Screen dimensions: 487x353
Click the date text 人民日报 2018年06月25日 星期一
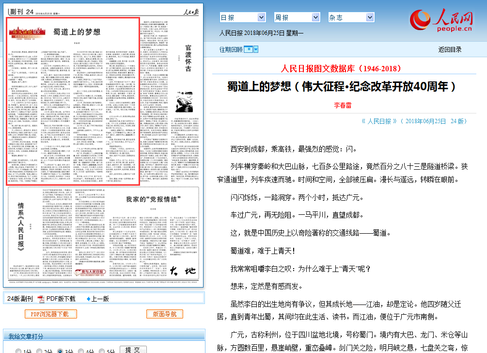tap(261, 33)
